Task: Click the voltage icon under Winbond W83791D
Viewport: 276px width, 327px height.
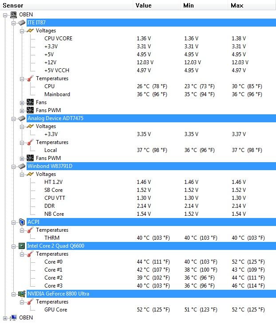Action: click(x=30, y=174)
